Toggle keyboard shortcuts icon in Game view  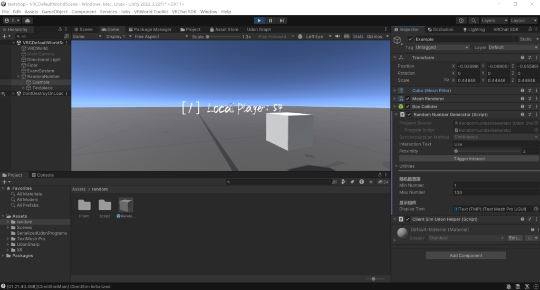click(x=346, y=36)
